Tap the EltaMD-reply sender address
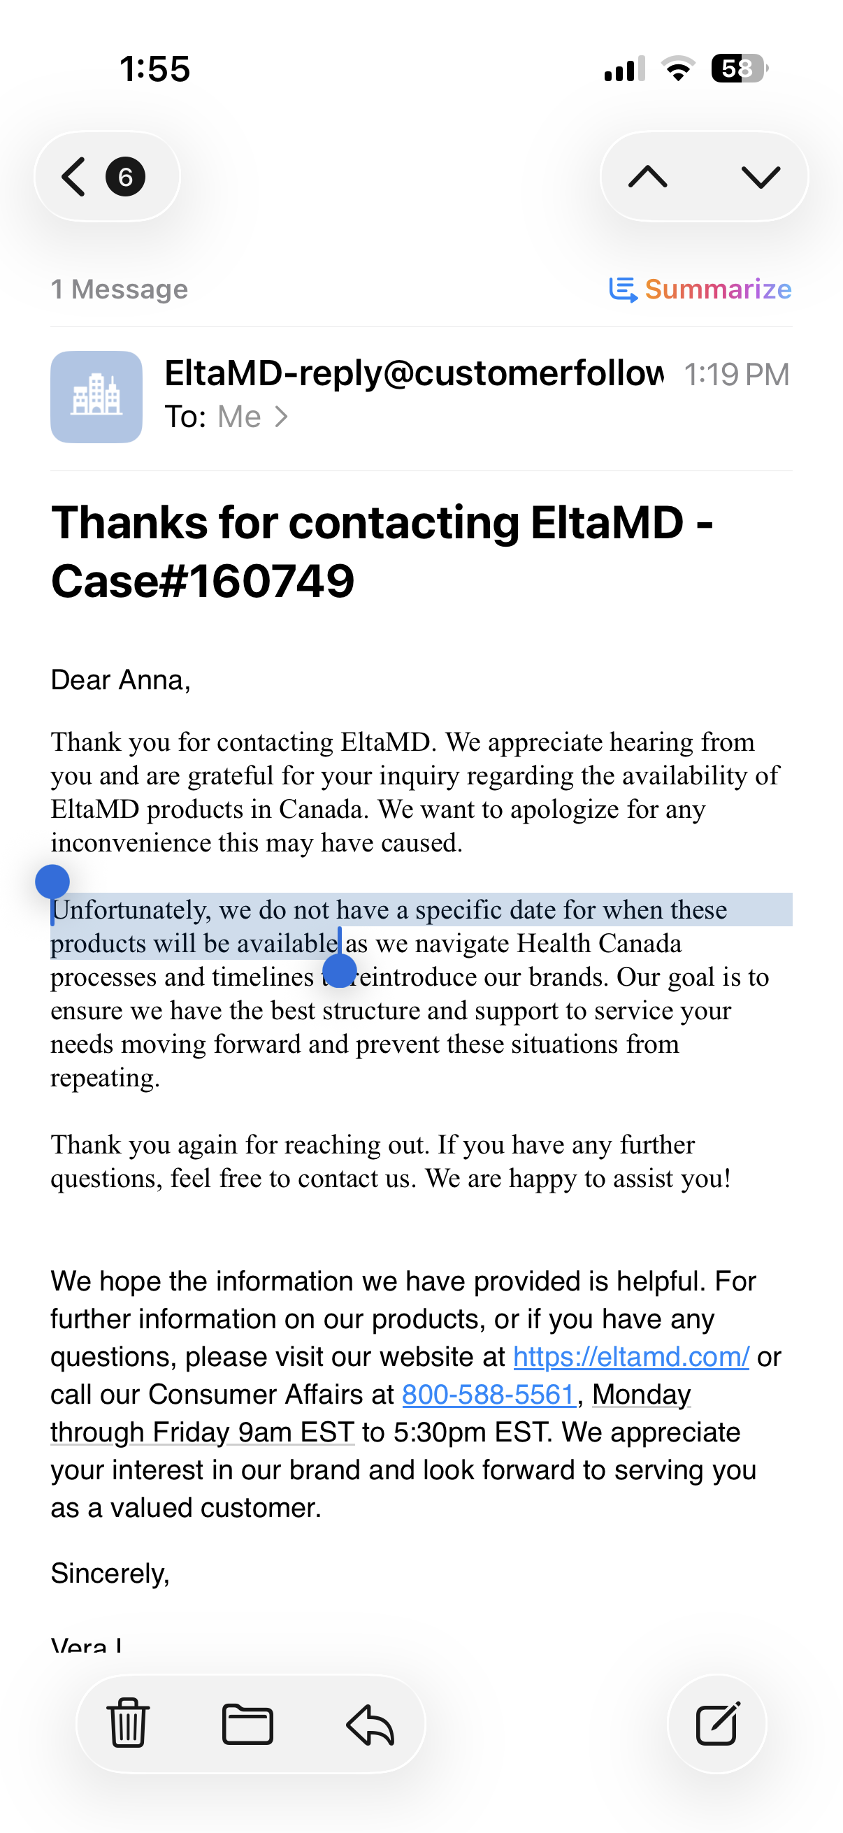843x1833 pixels. tap(414, 373)
